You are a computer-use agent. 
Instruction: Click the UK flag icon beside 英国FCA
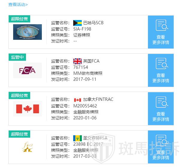point(77,61)
